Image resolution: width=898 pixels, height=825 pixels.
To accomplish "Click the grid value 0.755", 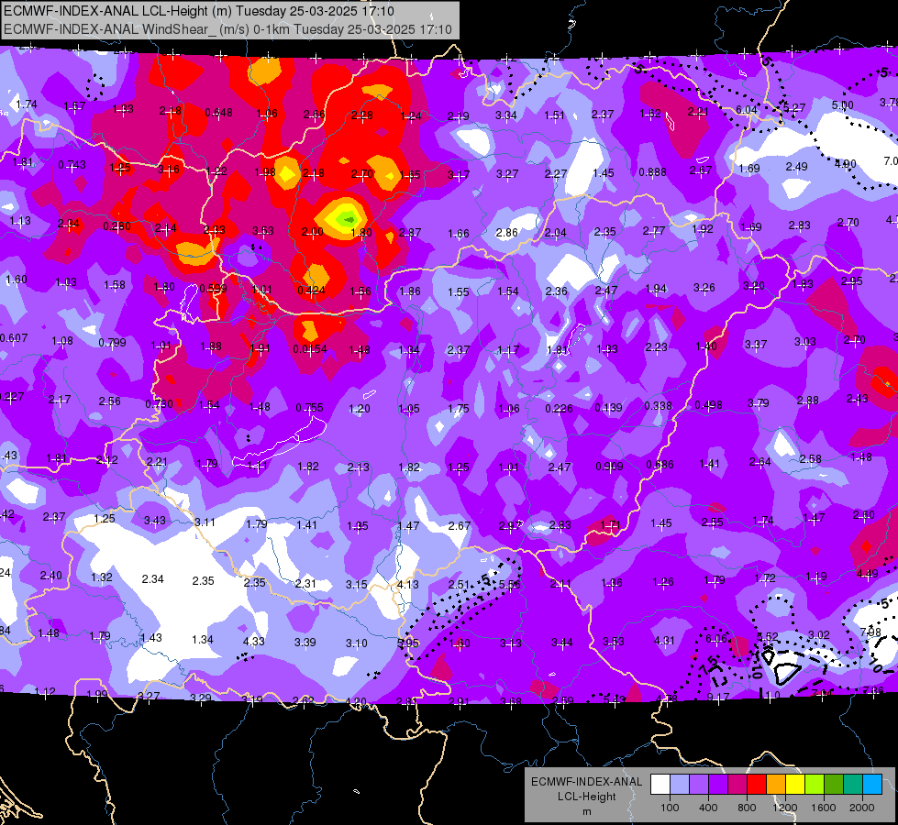I will pyautogui.click(x=309, y=408).
